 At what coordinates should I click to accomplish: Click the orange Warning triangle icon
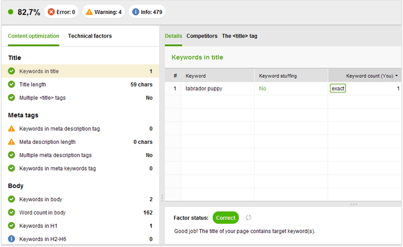(89, 12)
